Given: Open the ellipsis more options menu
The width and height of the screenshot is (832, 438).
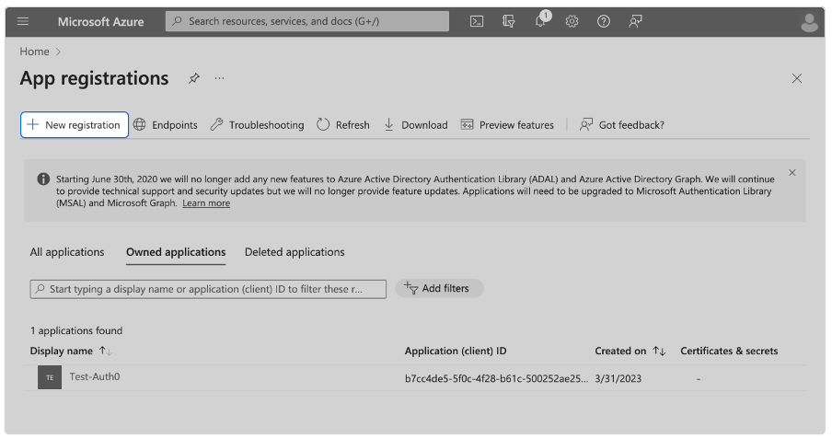Looking at the screenshot, I should (219, 78).
